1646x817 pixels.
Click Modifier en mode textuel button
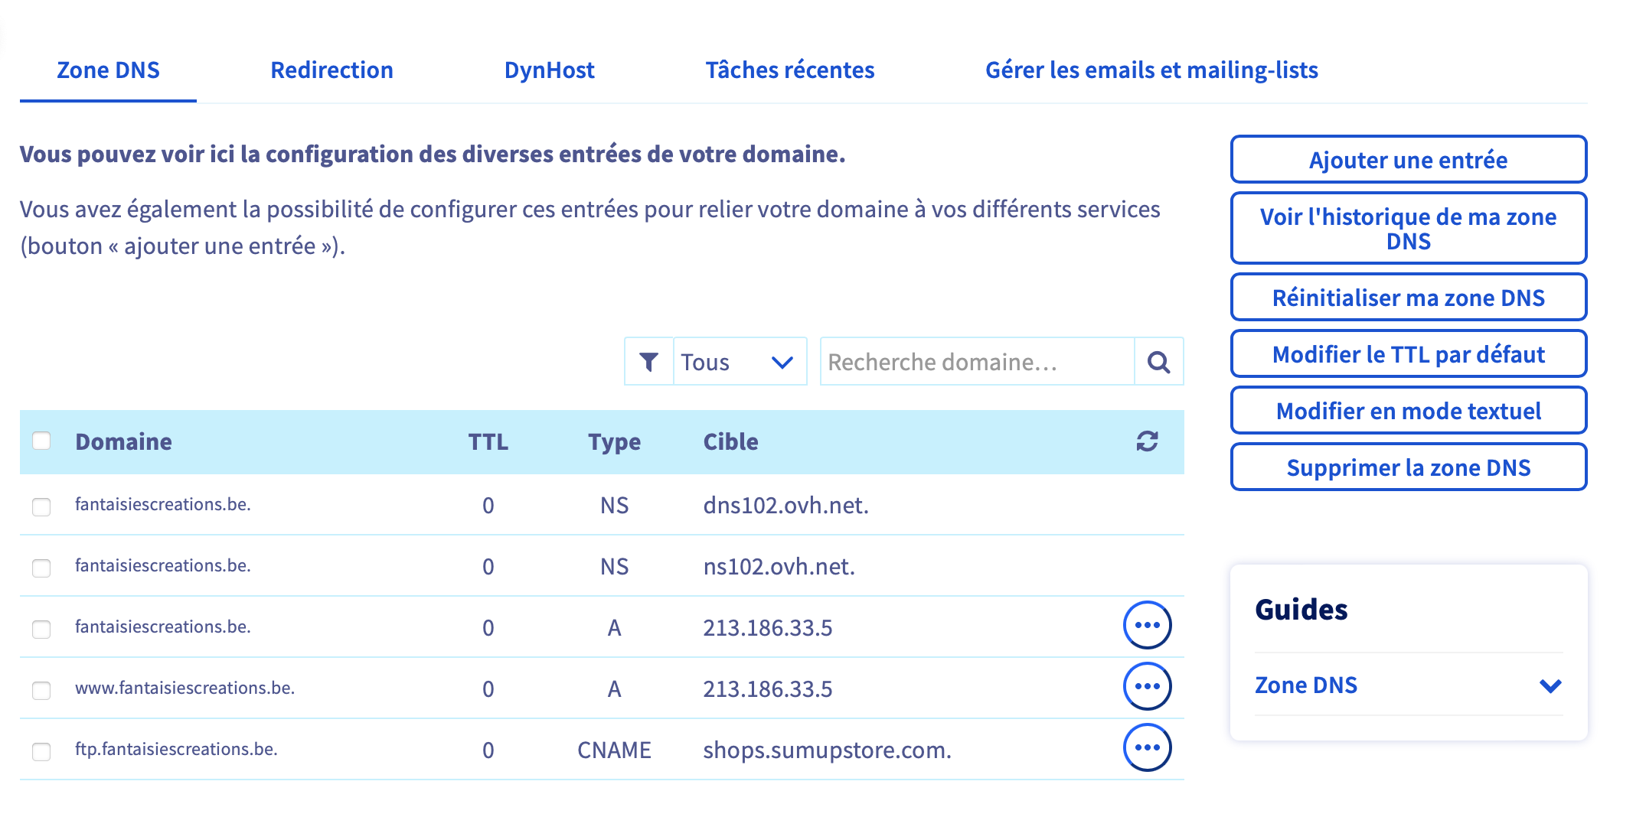(x=1408, y=411)
